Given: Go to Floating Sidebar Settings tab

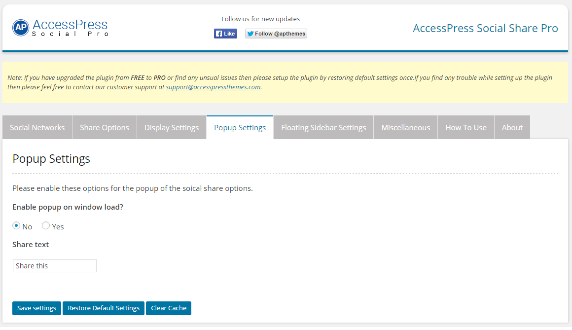Looking at the screenshot, I should pos(323,127).
